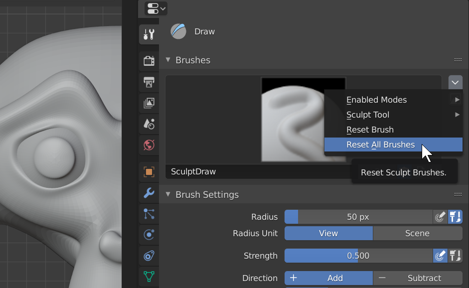Open the Physics properties tab
This screenshot has height=288, width=469.
point(149,235)
